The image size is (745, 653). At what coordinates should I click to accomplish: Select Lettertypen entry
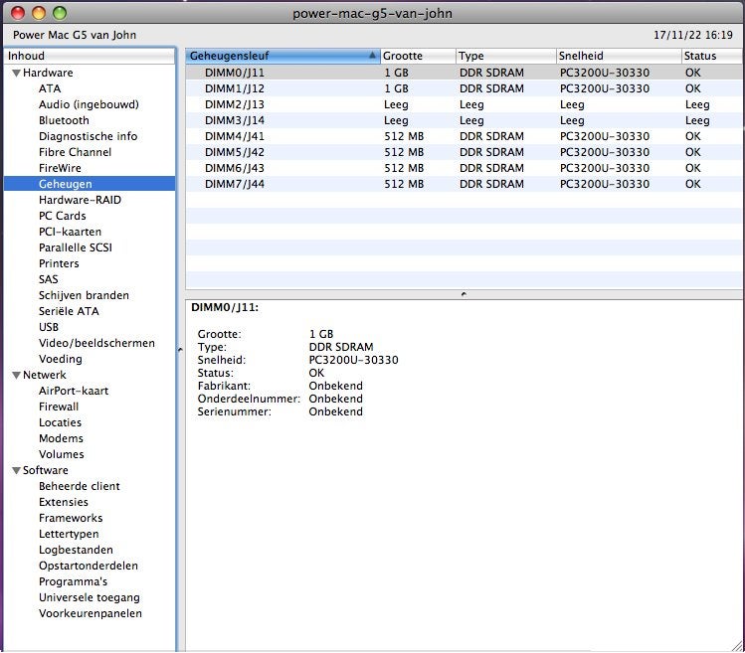[x=69, y=535]
